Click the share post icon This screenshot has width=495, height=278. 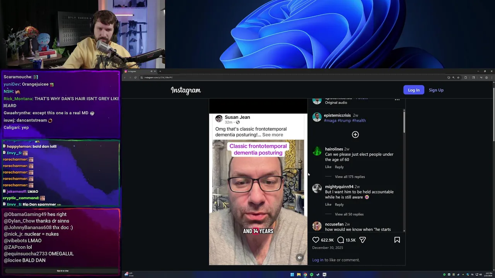coord(362,240)
